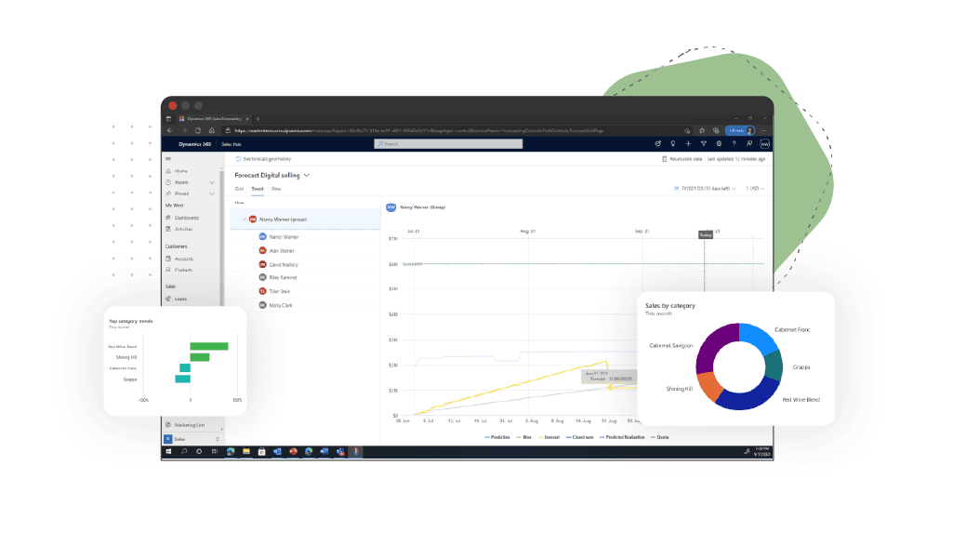Expand the Forecast Digital selling dropdown
953x546 pixels.
pyautogui.click(x=307, y=176)
